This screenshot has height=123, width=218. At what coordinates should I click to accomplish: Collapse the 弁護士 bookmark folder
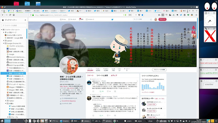pyautogui.click(x=6, y=104)
